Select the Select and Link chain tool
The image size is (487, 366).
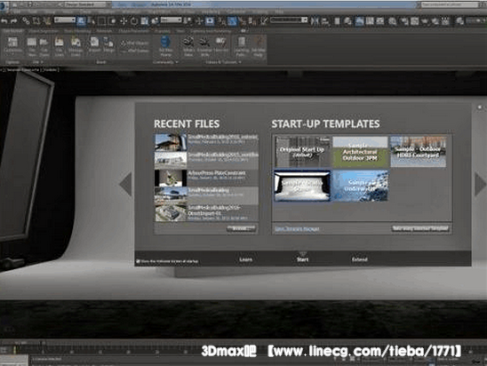26,21
